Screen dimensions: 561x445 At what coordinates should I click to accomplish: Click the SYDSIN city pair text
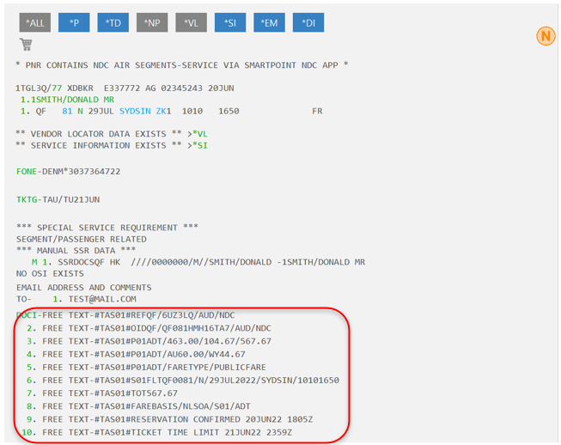tap(135, 111)
